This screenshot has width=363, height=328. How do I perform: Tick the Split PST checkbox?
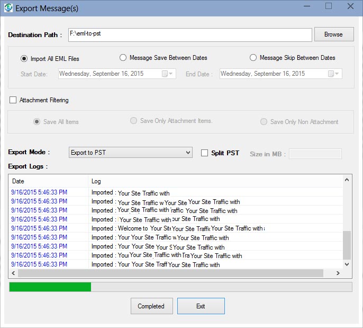pyautogui.click(x=205, y=153)
